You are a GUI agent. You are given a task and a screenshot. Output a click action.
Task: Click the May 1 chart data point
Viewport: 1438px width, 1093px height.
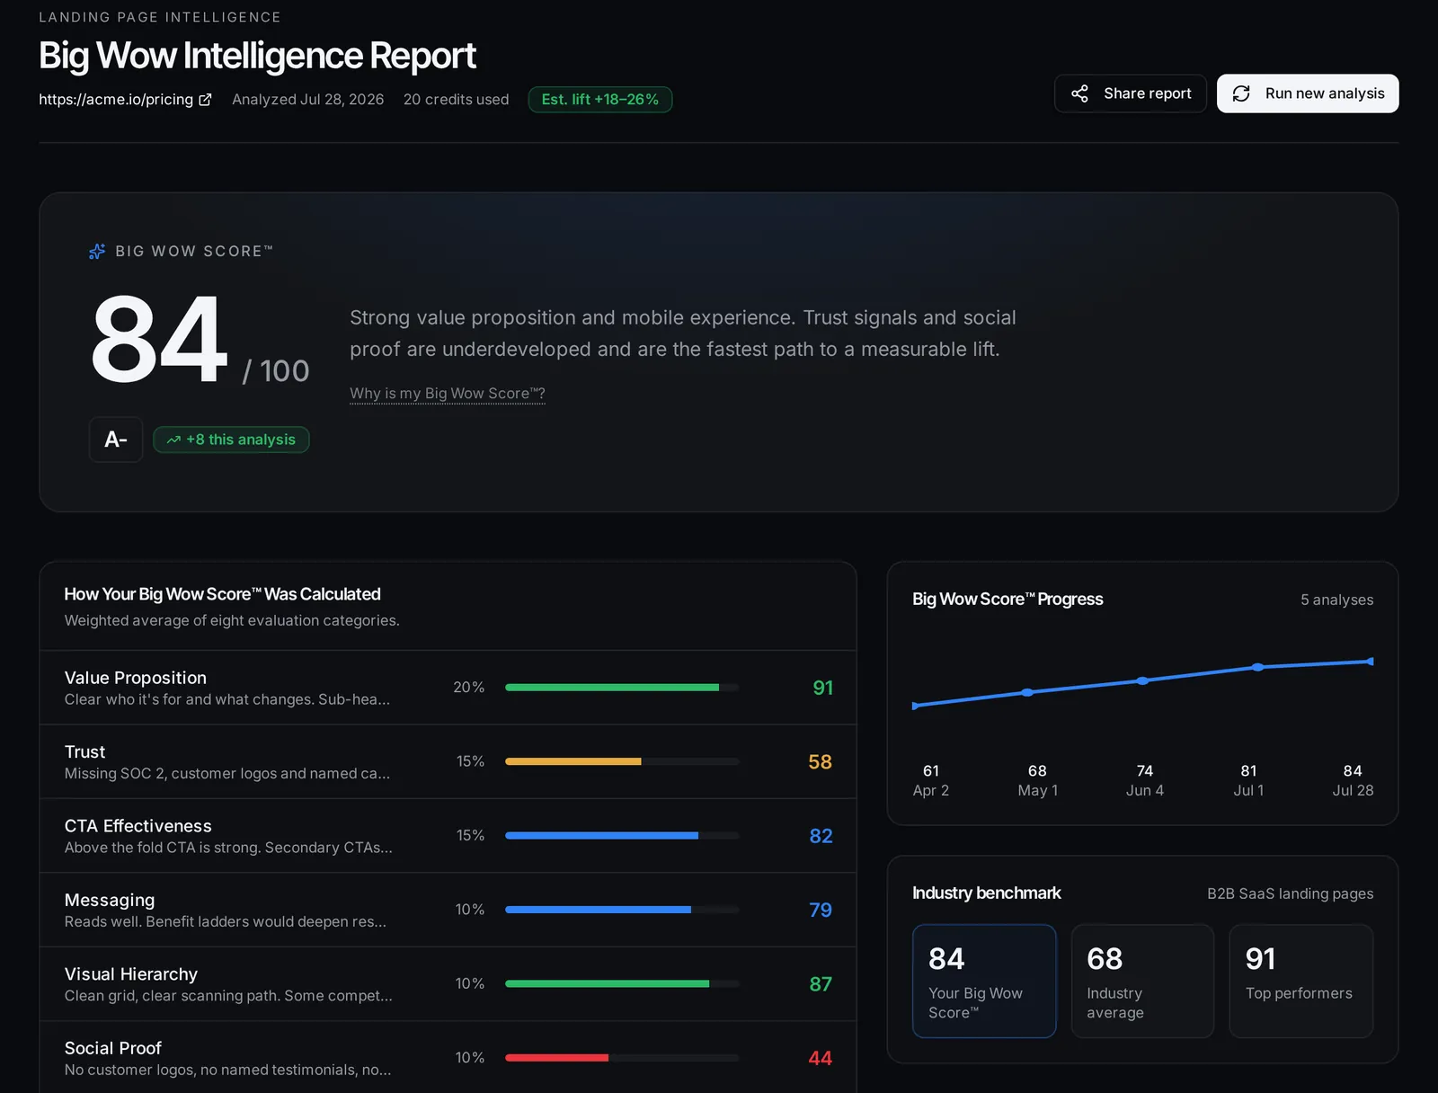pos(1027,692)
